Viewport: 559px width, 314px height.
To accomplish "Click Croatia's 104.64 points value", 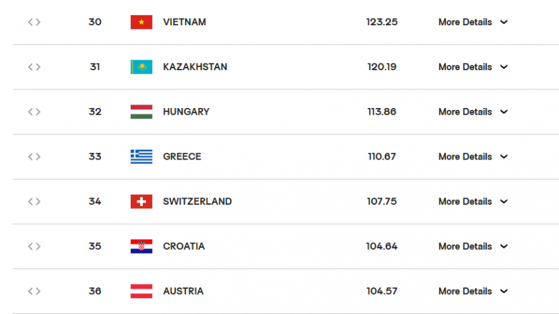I will (x=382, y=246).
